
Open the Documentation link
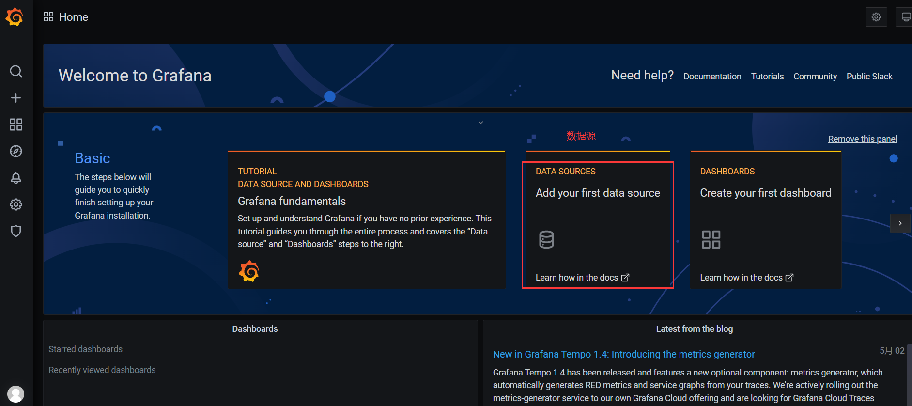click(x=712, y=77)
